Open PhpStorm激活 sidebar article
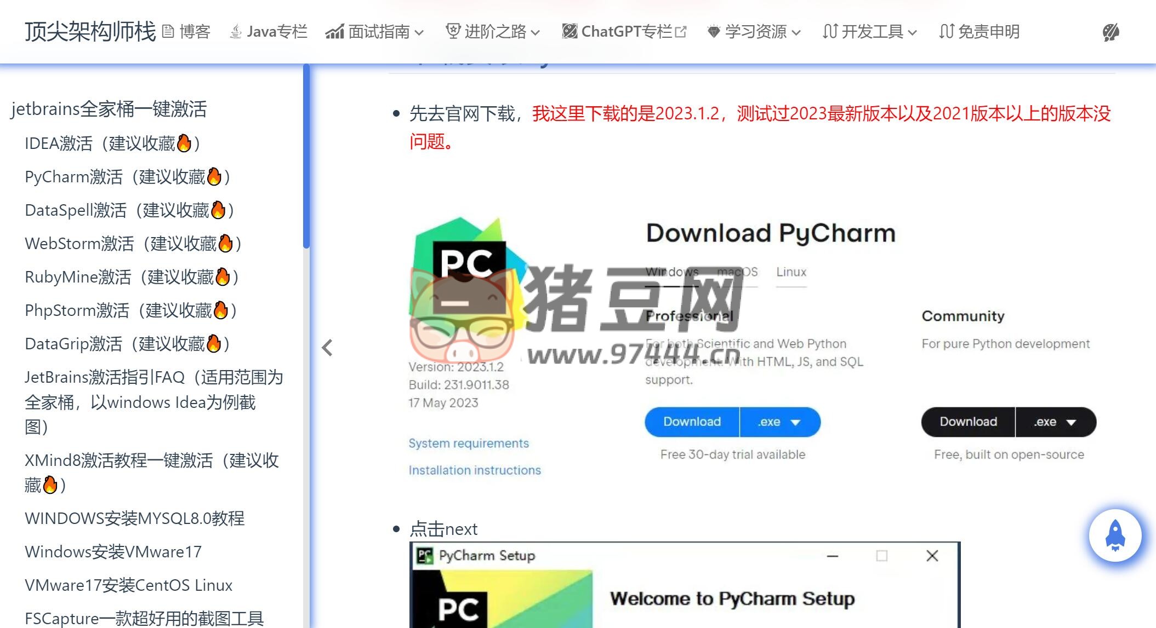The height and width of the screenshot is (628, 1156). (131, 310)
